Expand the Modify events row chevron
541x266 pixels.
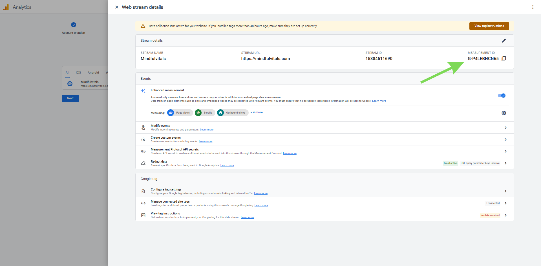pos(505,128)
